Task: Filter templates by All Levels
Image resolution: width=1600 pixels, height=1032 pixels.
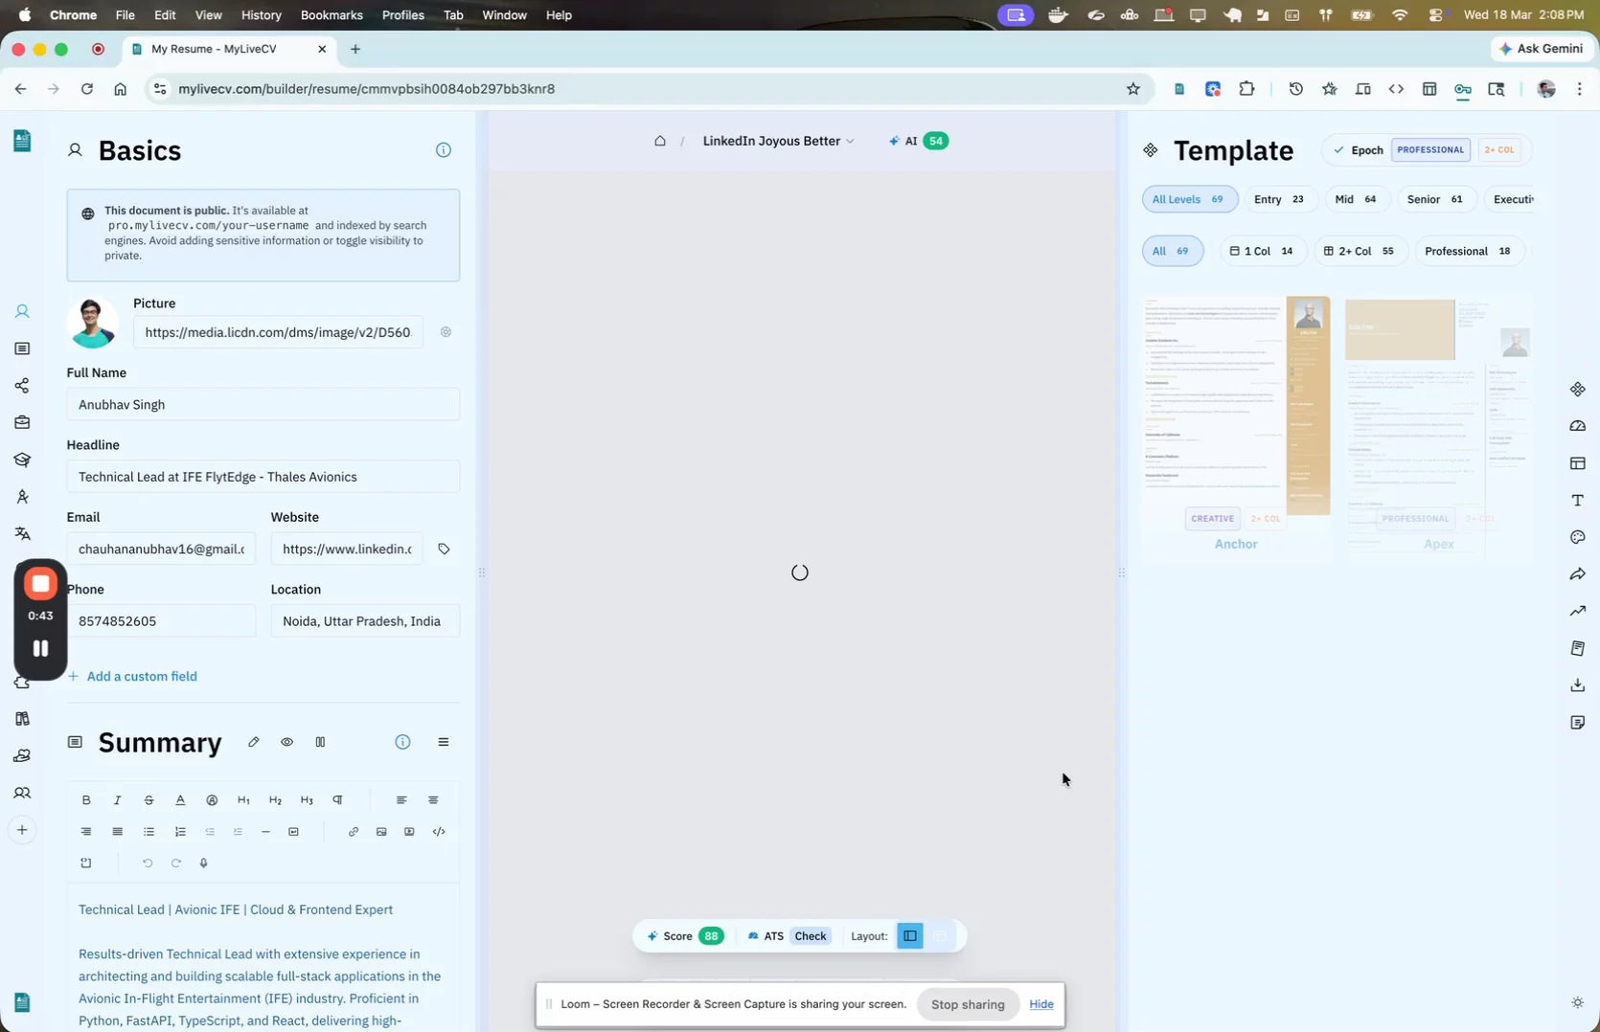Action: 1189,199
